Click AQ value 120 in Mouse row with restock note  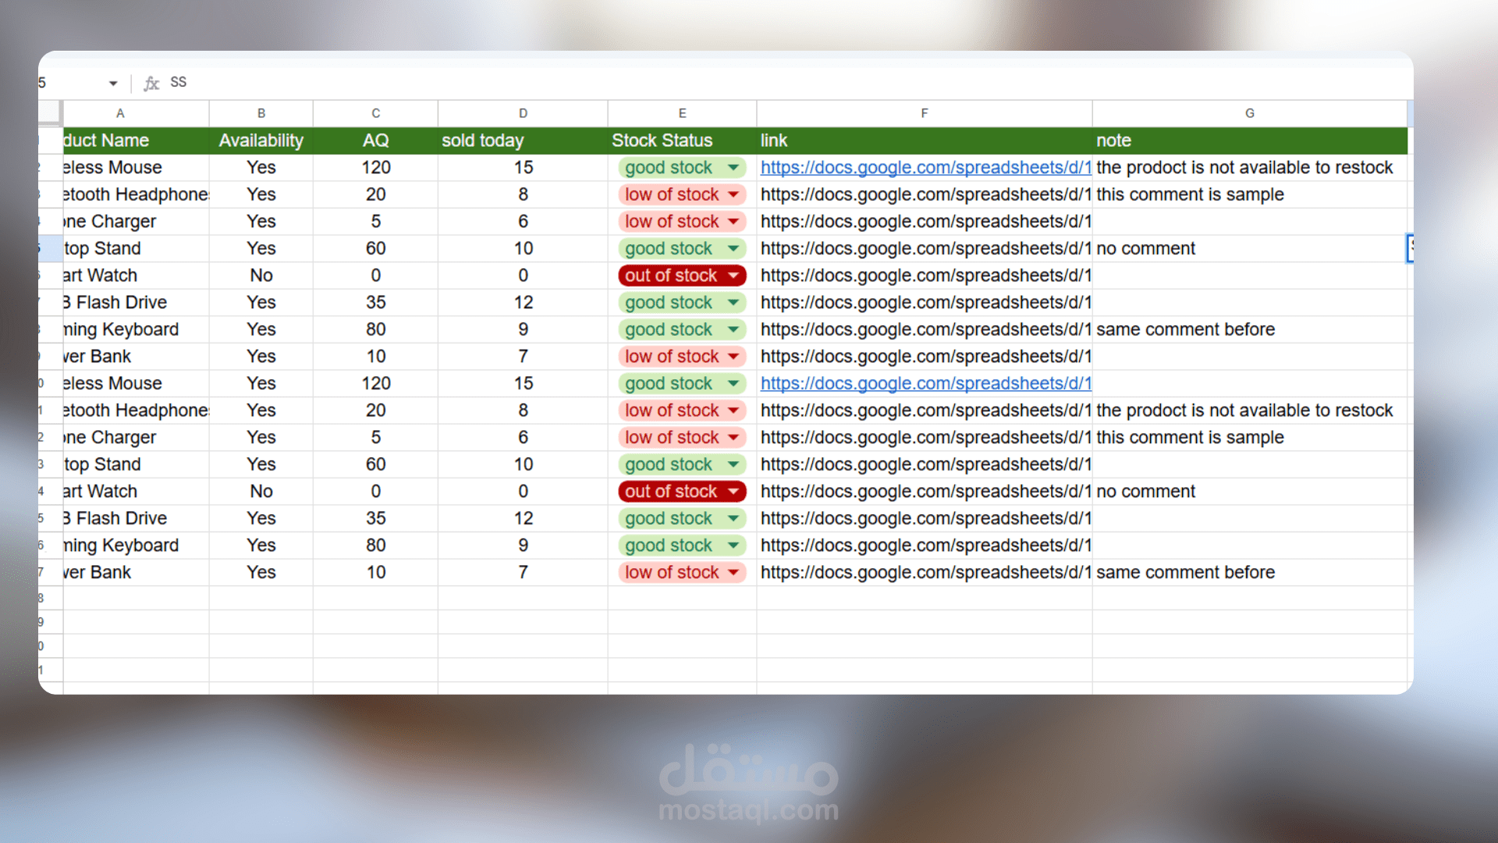(376, 168)
